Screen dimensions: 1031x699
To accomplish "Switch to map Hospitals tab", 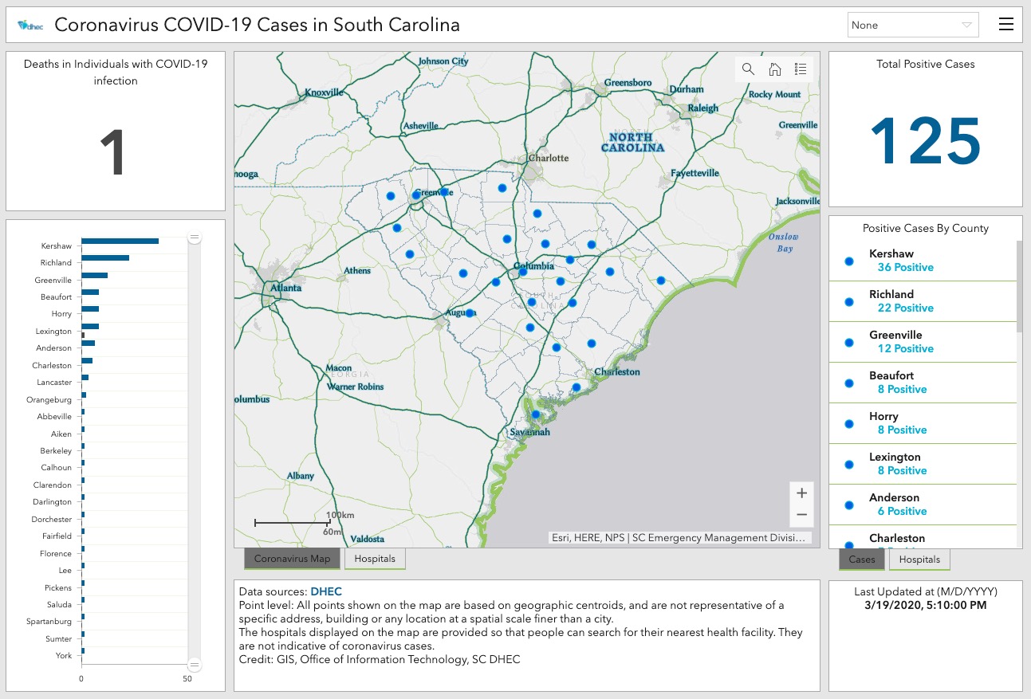I will click(375, 559).
